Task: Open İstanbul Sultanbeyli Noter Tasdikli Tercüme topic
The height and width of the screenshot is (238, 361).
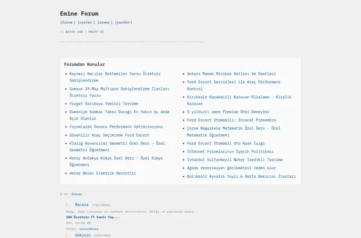Action: point(235,160)
